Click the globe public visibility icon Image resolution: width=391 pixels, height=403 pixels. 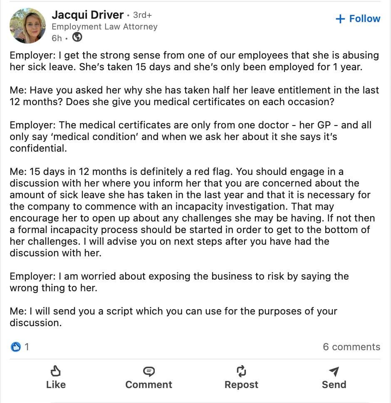click(x=77, y=37)
